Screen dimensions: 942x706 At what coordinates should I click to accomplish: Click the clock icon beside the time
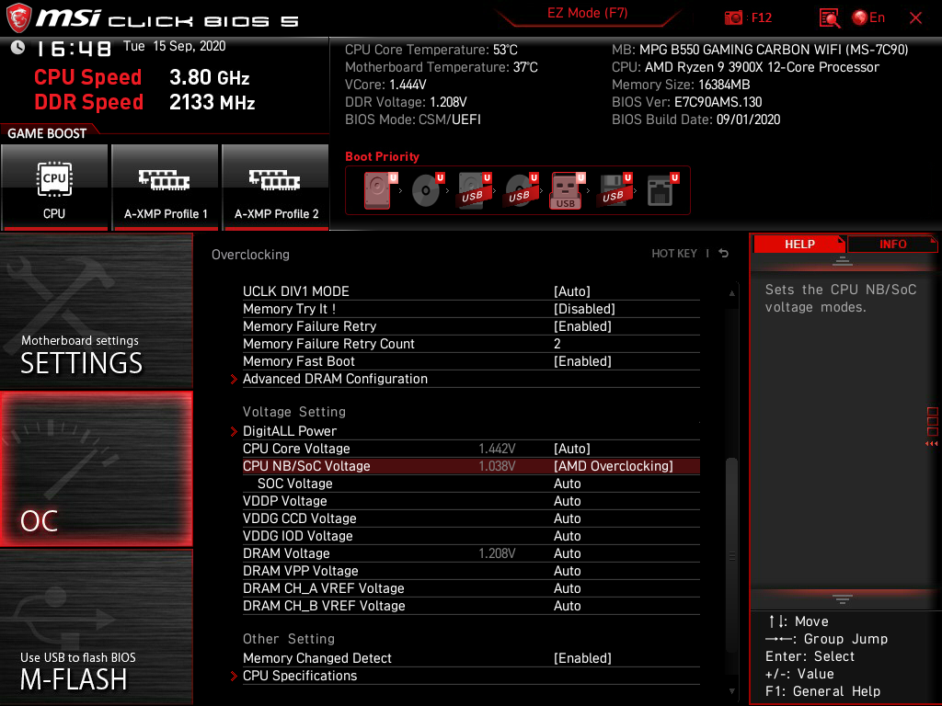(x=18, y=48)
